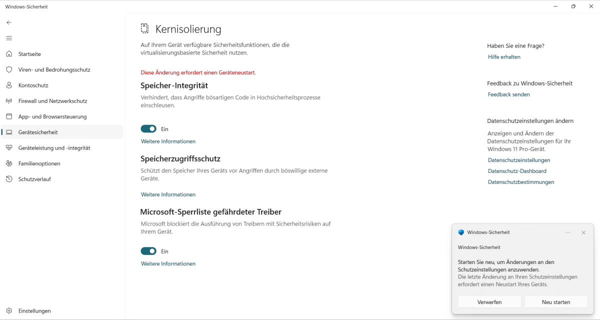Open Weitere Informationen under Speicher-Integrität
This screenshot has width=600, height=320.
(168, 141)
